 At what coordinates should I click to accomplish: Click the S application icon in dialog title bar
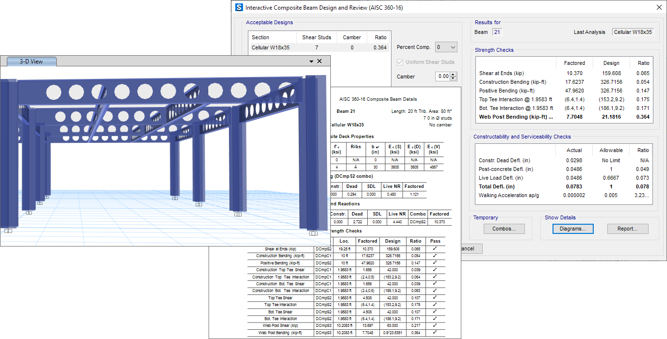click(x=239, y=7)
